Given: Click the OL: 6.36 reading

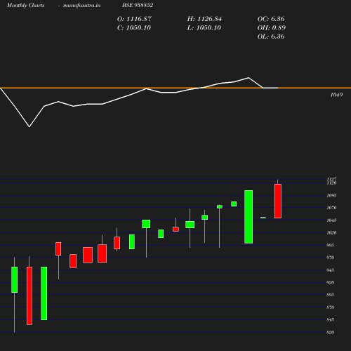Looking at the screenshot, I should click(x=271, y=37).
